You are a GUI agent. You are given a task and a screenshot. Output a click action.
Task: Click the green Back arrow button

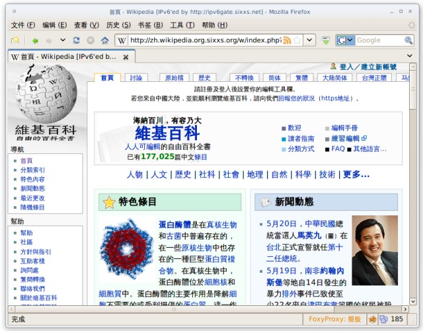pos(35,40)
